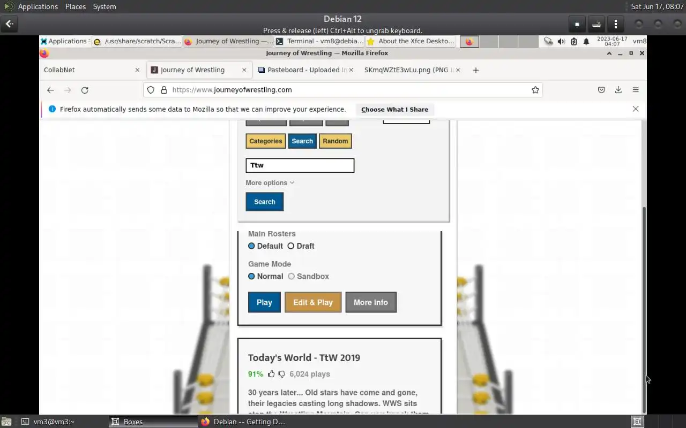Viewport: 686px width, 428px height.
Task: Click the volume speaker tray icon
Action: 561,41
